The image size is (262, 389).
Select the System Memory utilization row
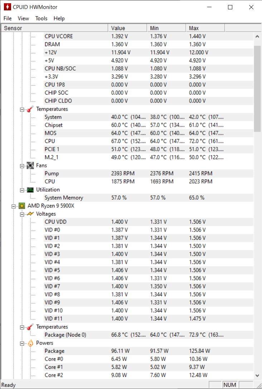tap(148, 198)
